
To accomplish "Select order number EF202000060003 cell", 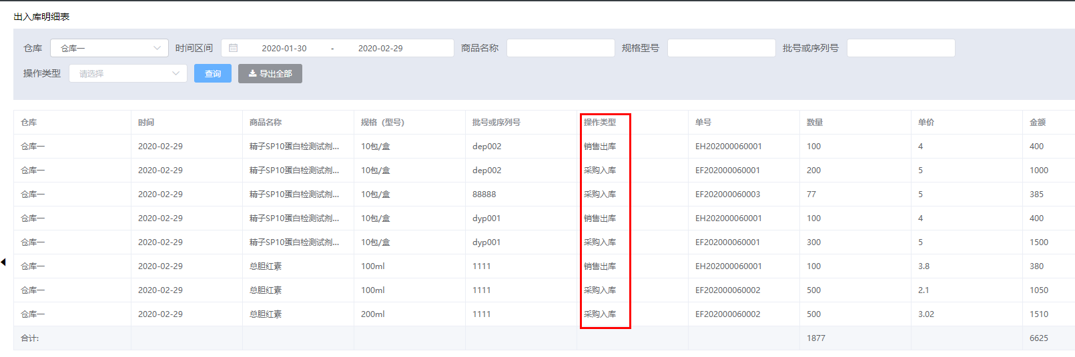I will click(727, 194).
